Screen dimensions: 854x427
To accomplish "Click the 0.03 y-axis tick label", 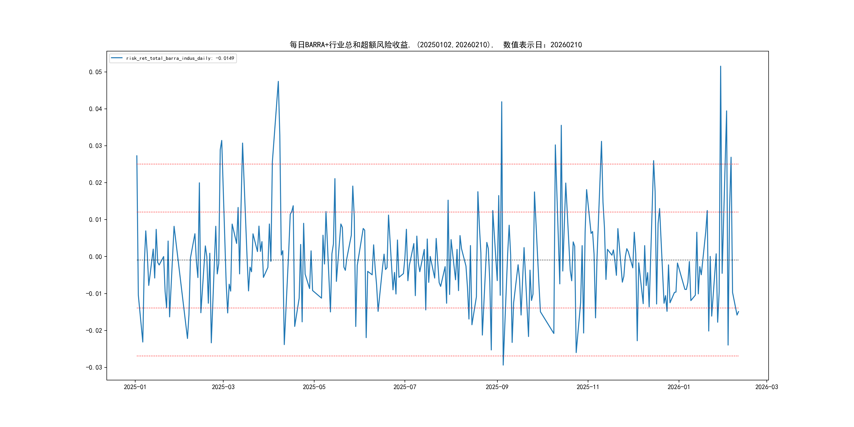I will pyautogui.click(x=95, y=146).
